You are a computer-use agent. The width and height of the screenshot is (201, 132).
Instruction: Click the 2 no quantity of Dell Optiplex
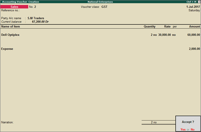[x=154, y=35]
